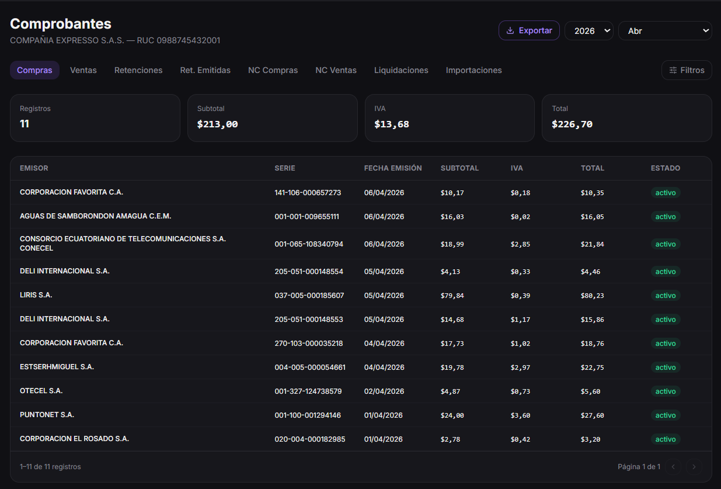Click serie 141-106-000657273
Viewport: 721px width, 489px height.
[x=308, y=192]
